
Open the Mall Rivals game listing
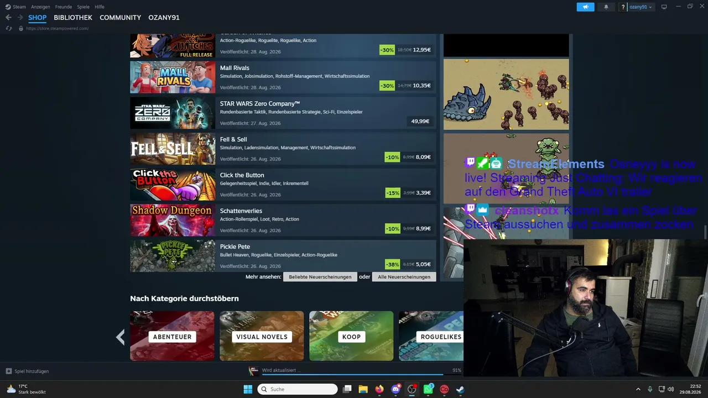point(283,77)
